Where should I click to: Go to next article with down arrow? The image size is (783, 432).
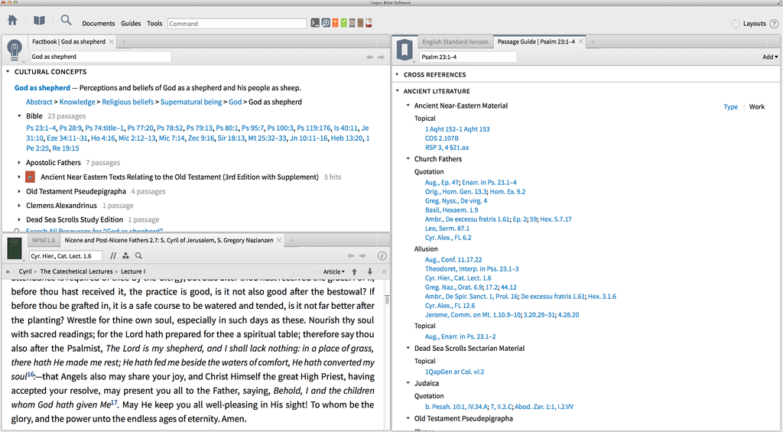point(370,271)
